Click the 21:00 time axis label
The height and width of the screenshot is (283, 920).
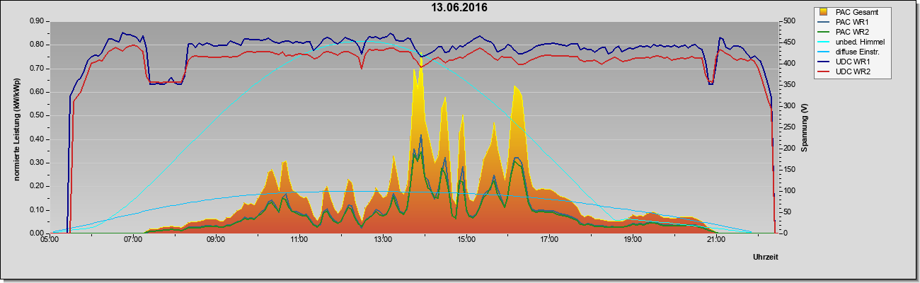pyautogui.click(x=716, y=240)
